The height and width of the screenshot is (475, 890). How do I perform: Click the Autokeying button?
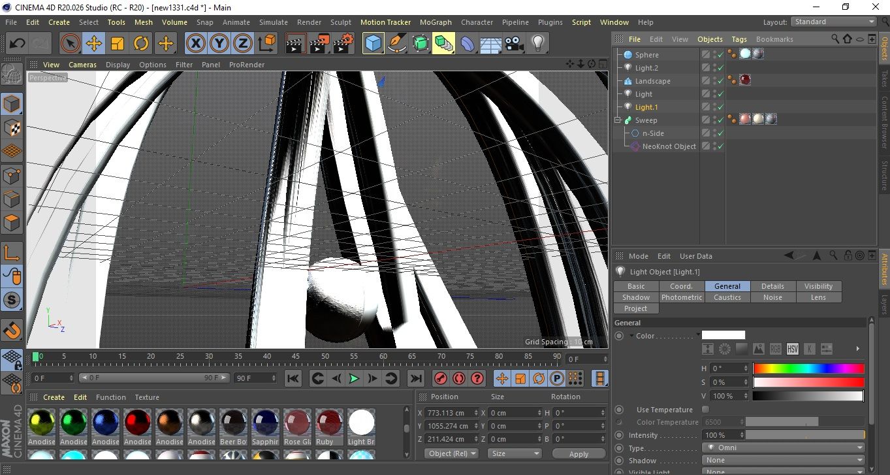(x=458, y=378)
